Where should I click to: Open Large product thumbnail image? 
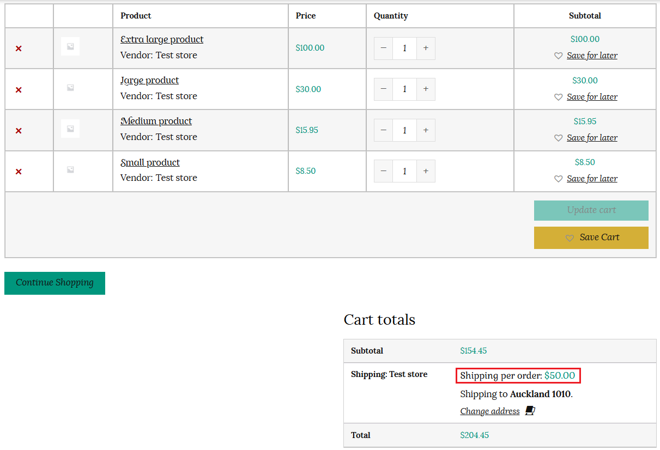tap(70, 87)
